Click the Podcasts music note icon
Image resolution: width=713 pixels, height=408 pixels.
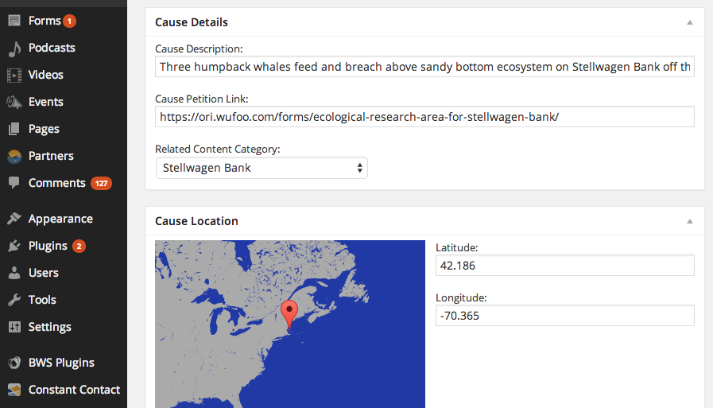point(14,49)
